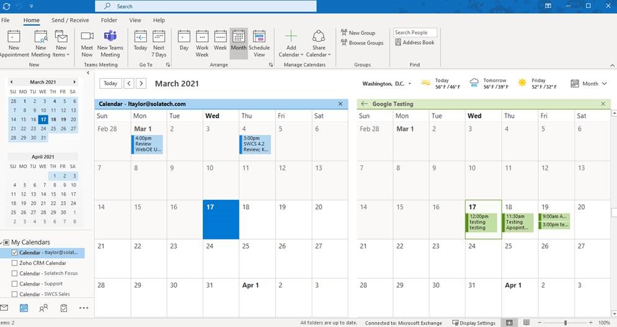
Task: Uncheck Calendar - ltaylor checkbox
Action: click(14, 253)
